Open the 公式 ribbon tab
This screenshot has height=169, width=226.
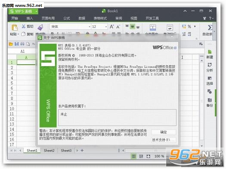(x=67, y=18)
